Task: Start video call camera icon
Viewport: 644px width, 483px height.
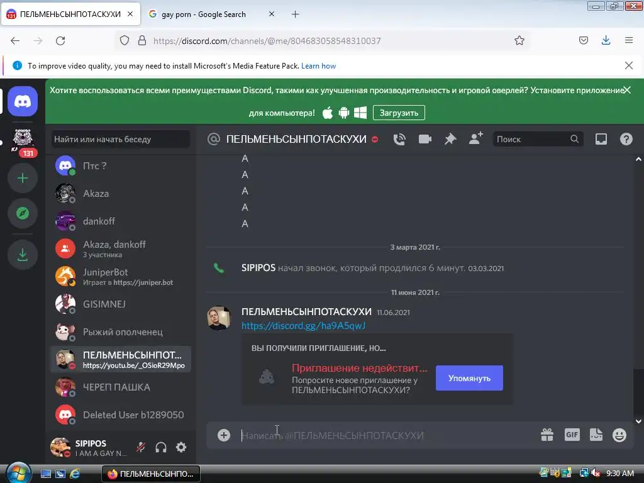Action: click(425, 139)
